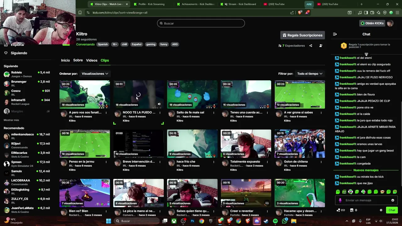402x226 pixels.
Task: Open new browser tab with plus button
Action: 361,4
